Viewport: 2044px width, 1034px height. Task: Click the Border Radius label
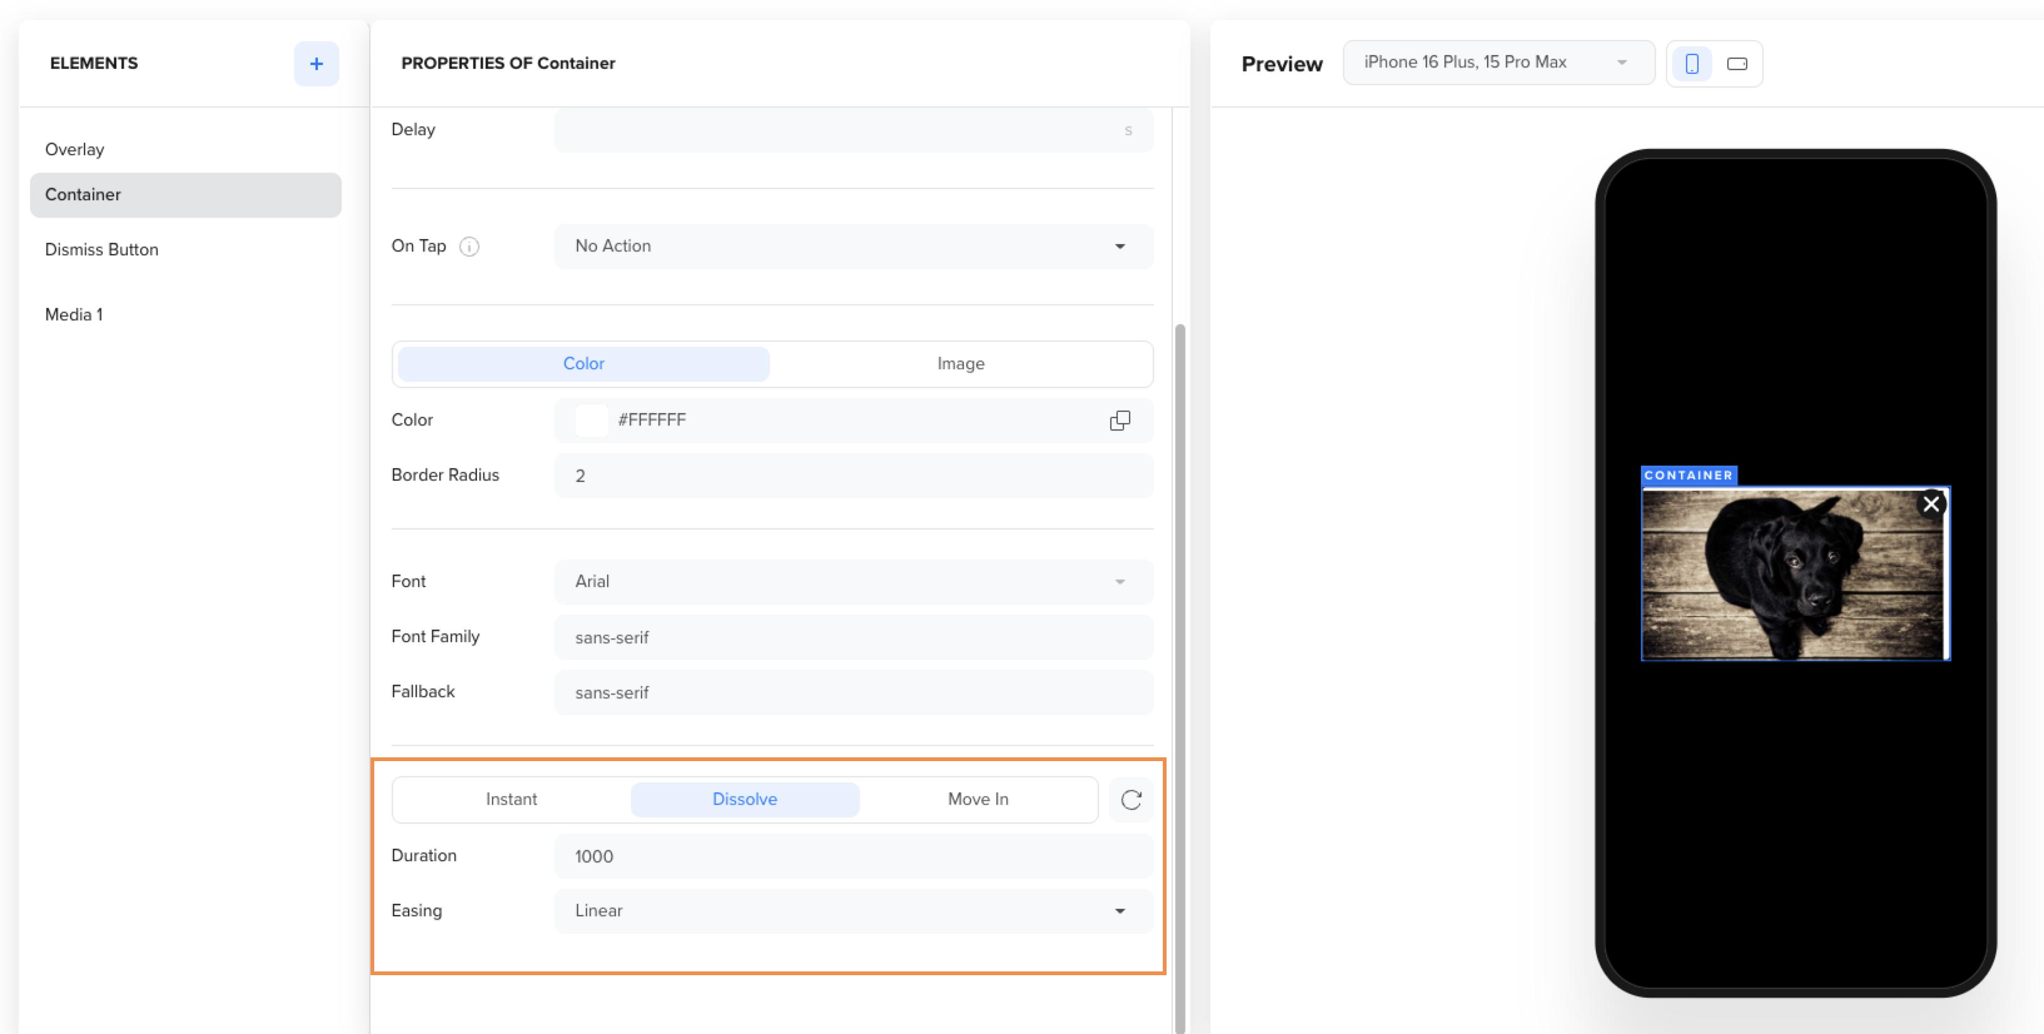[445, 474]
